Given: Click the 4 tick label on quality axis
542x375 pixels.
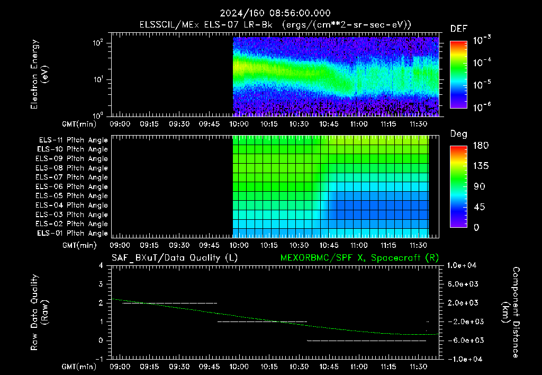Looking at the screenshot, I should coord(101,266).
